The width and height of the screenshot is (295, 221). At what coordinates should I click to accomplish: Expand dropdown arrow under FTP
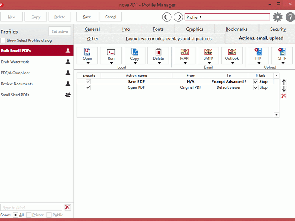[259, 63]
